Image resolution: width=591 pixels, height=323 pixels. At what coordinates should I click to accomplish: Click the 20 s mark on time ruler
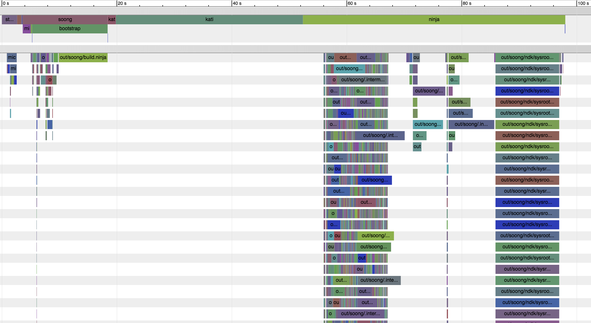(x=122, y=3)
